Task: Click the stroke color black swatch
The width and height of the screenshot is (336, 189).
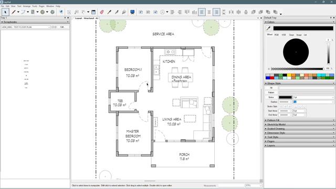Action: coord(285,97)
